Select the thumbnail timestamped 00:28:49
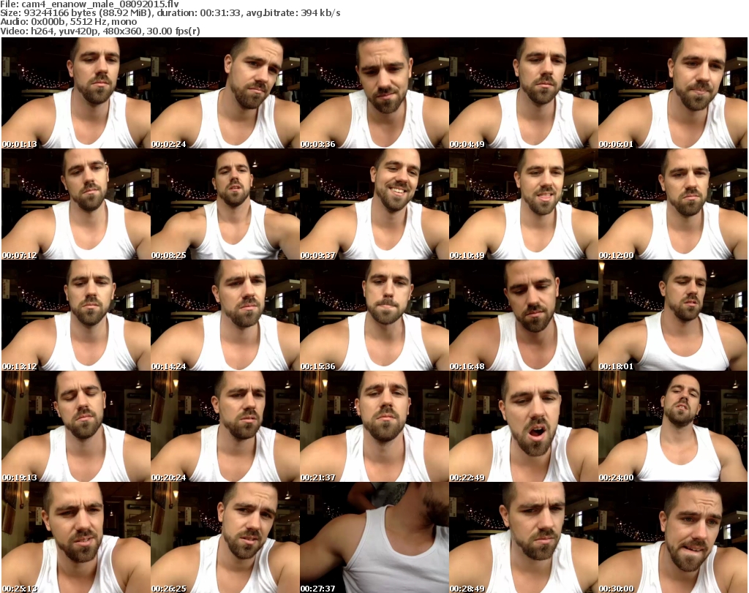The image size is (749, 593). pos(524,537)
